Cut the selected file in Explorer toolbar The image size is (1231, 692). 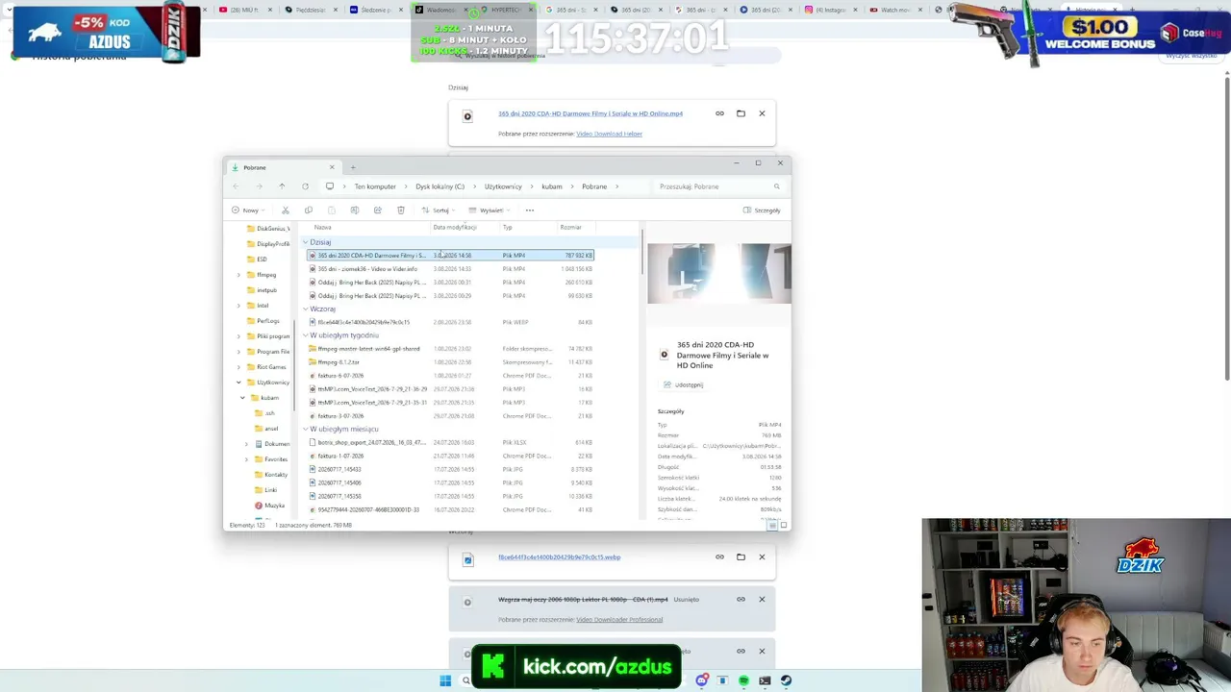(286, 210)
